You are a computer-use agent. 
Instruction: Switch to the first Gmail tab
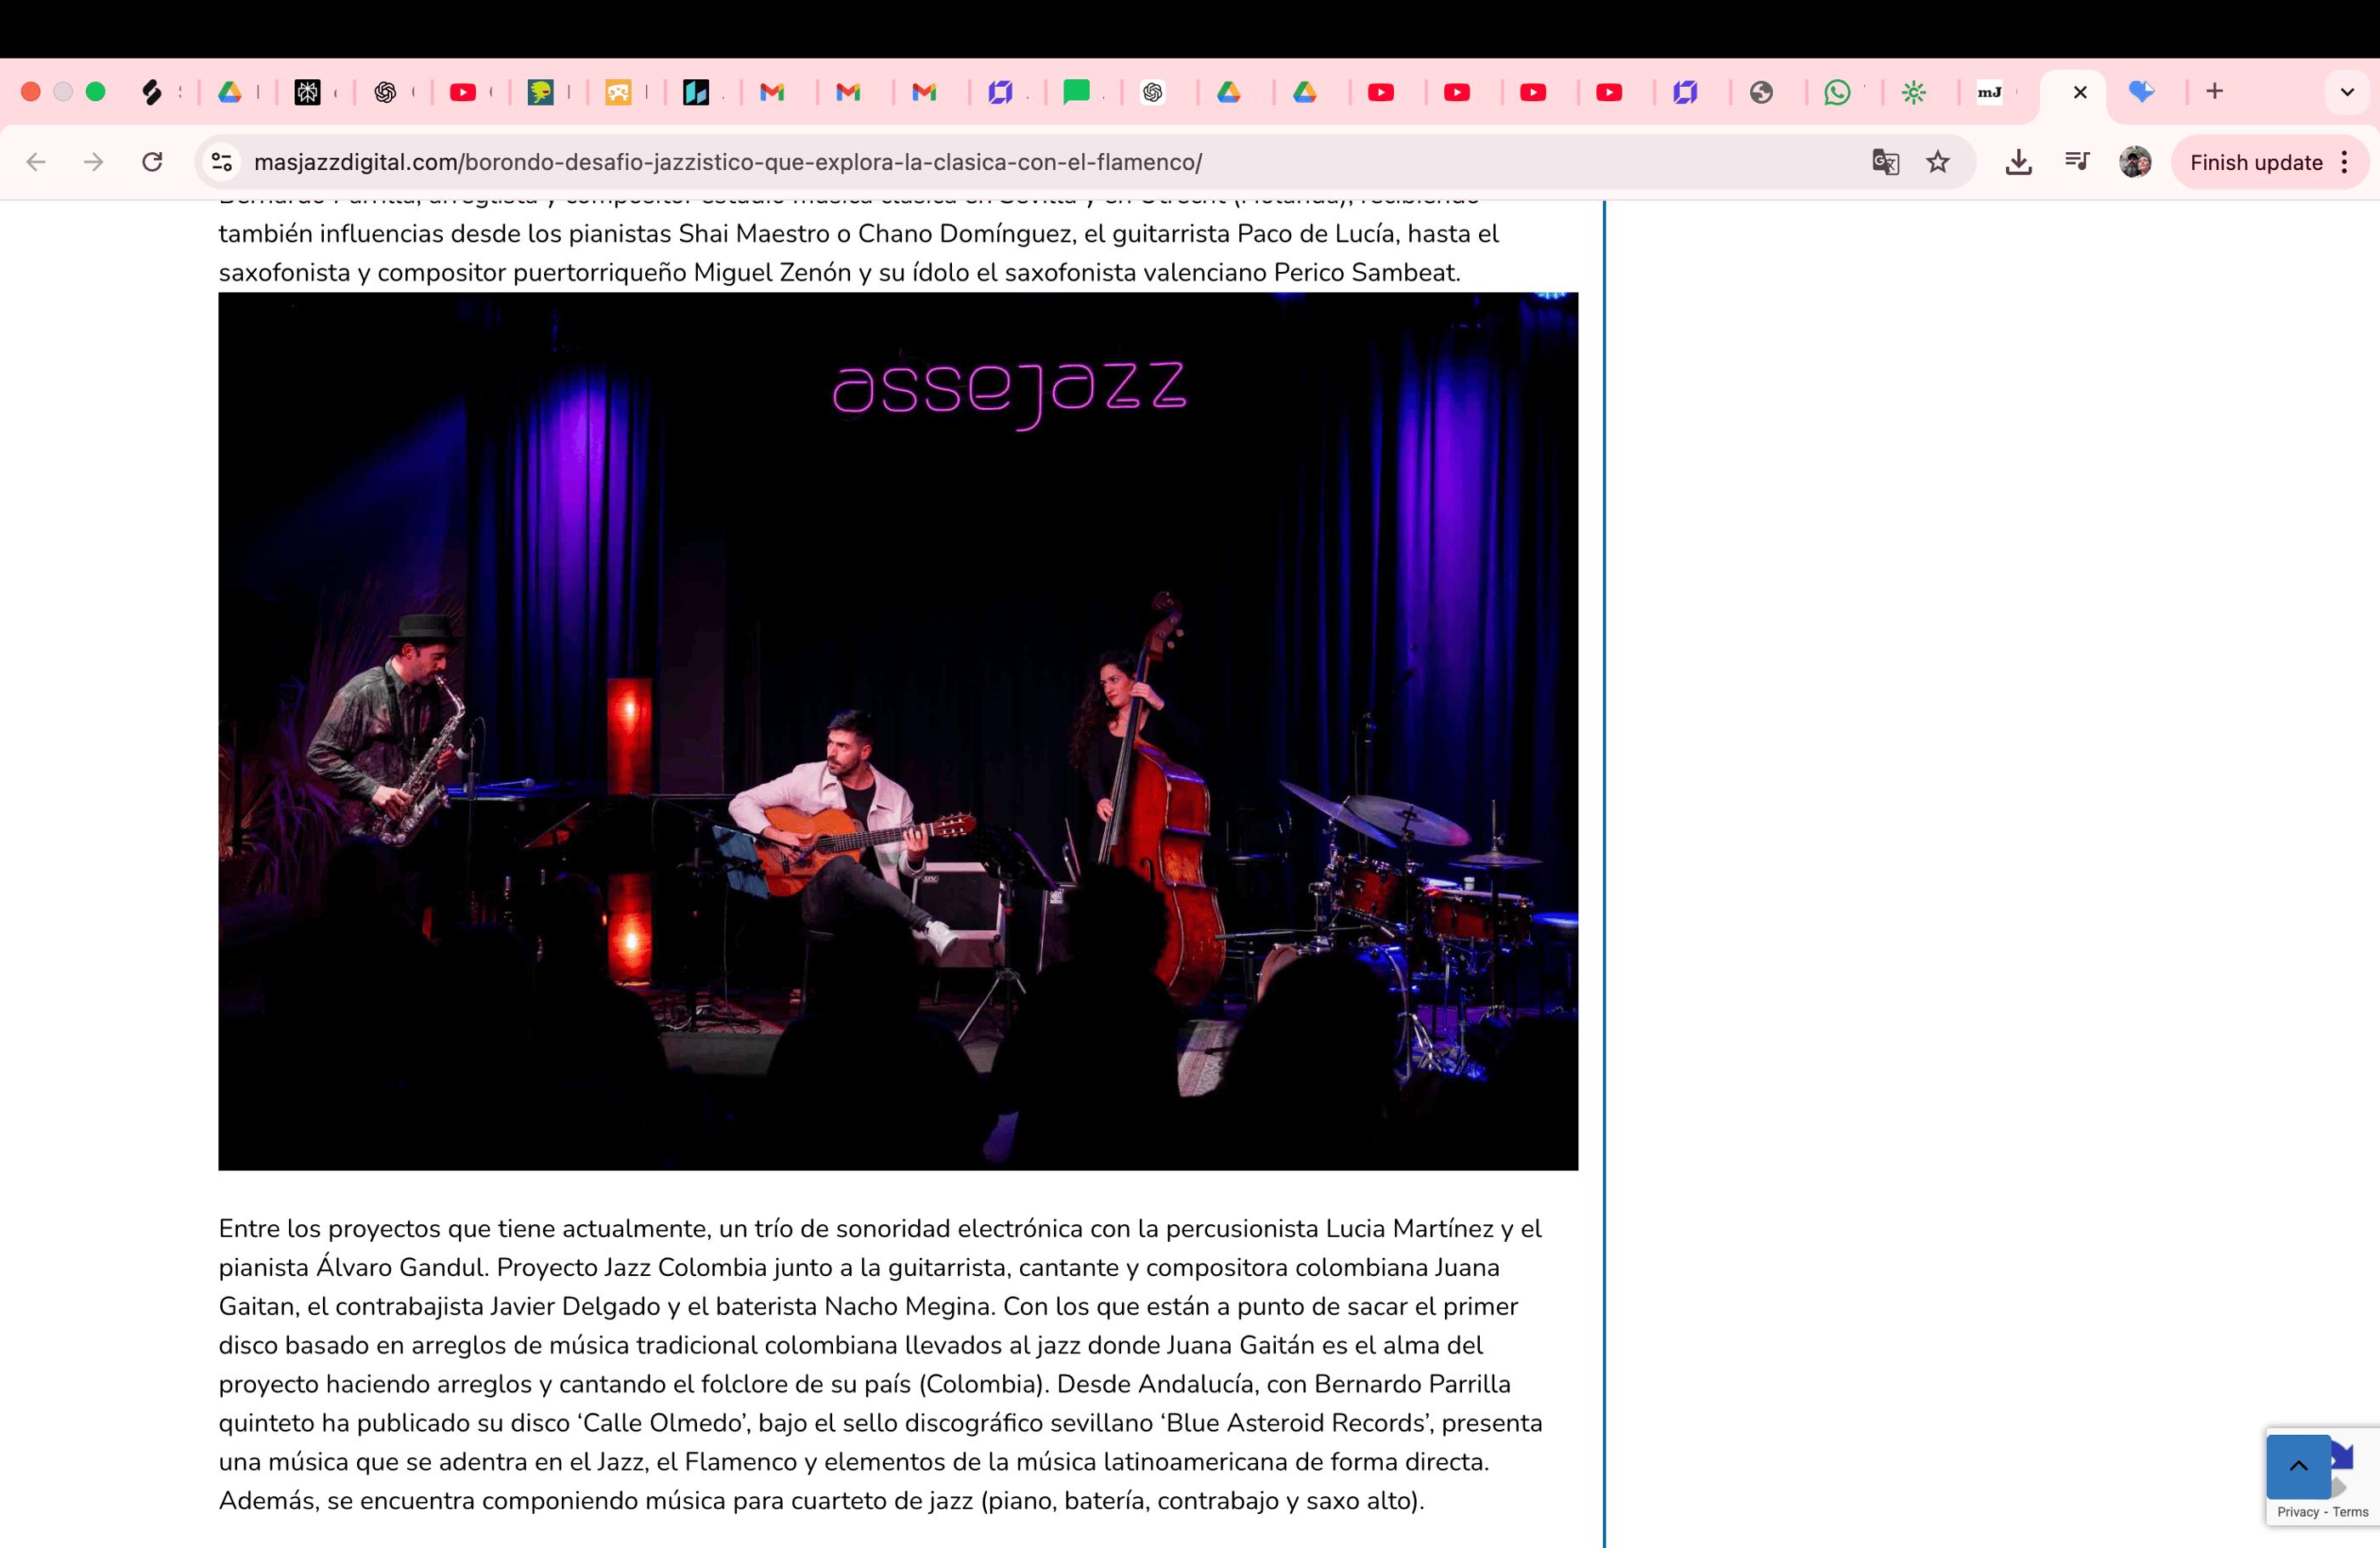pyautogui.click(x=772, y=92)
